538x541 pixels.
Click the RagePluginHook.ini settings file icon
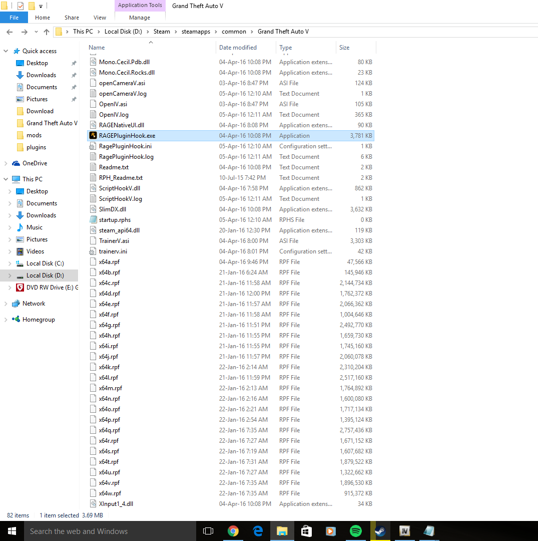tap(93, 146)
